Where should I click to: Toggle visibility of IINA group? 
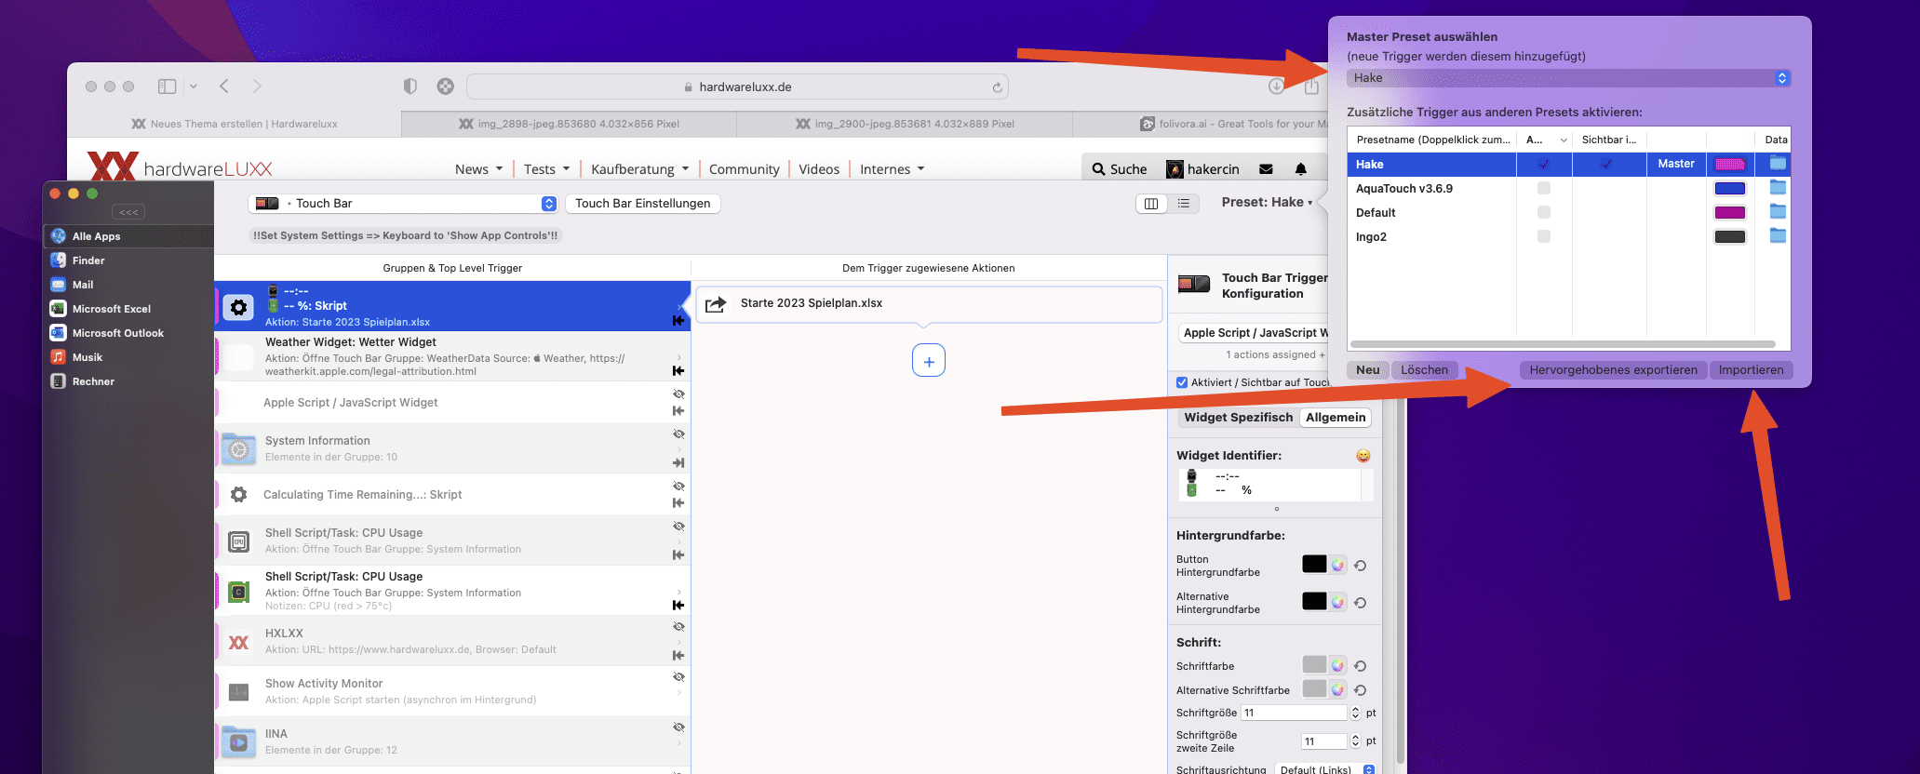(678, 727)
